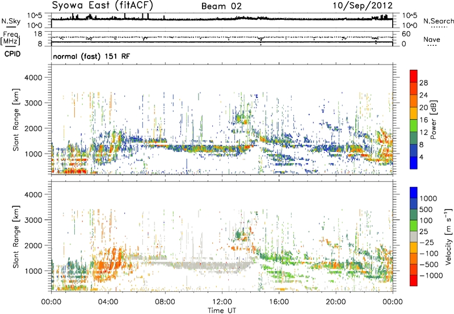Select the "2000" range tick of power panel

33,128
